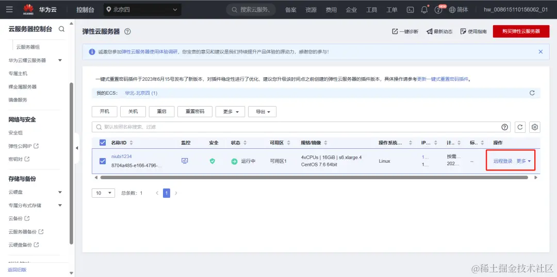This screenshot has width=557, height=277.
Task: Go to next page arrow
Action: tap(176, 193)
